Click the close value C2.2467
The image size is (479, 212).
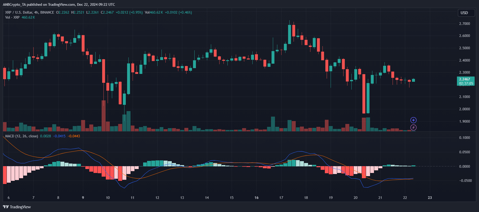tap(107, 12)
